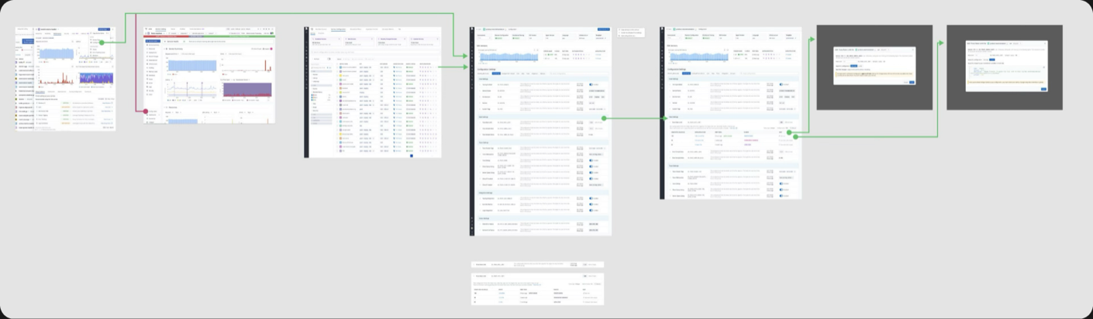
Task: Select the loose expanded table card below the frames
Action: 537,288
